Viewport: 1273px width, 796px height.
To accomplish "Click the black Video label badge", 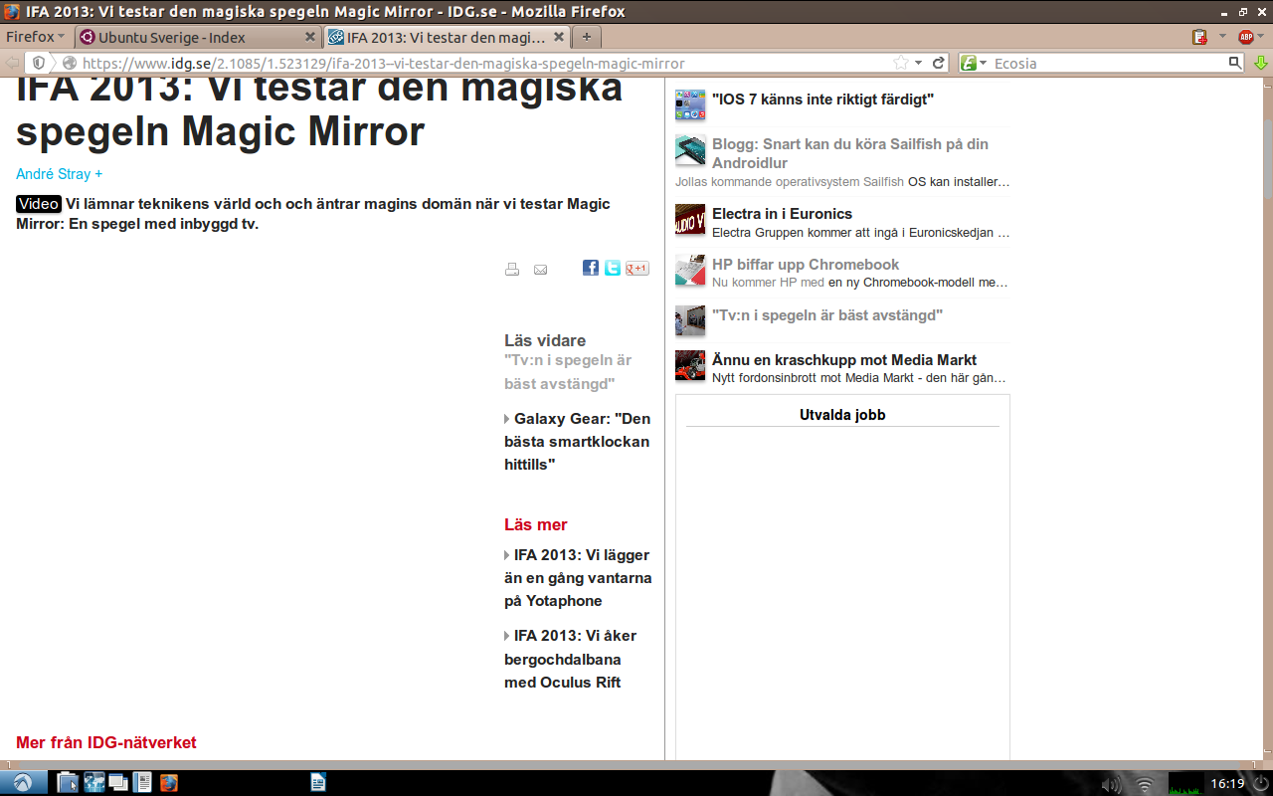I will pyautogui.click(x=39, y=204).
